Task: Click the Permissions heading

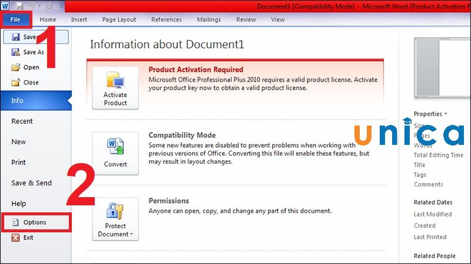Action: (169, 201)
